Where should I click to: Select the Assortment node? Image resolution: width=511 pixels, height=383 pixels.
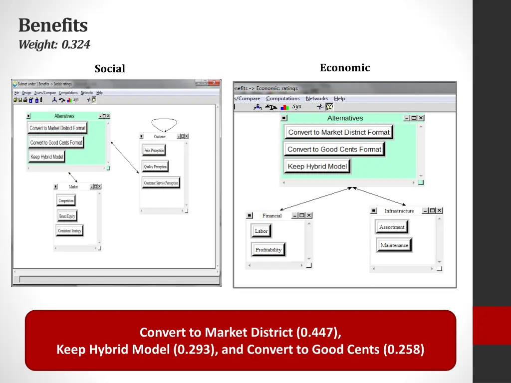(392, 227)
